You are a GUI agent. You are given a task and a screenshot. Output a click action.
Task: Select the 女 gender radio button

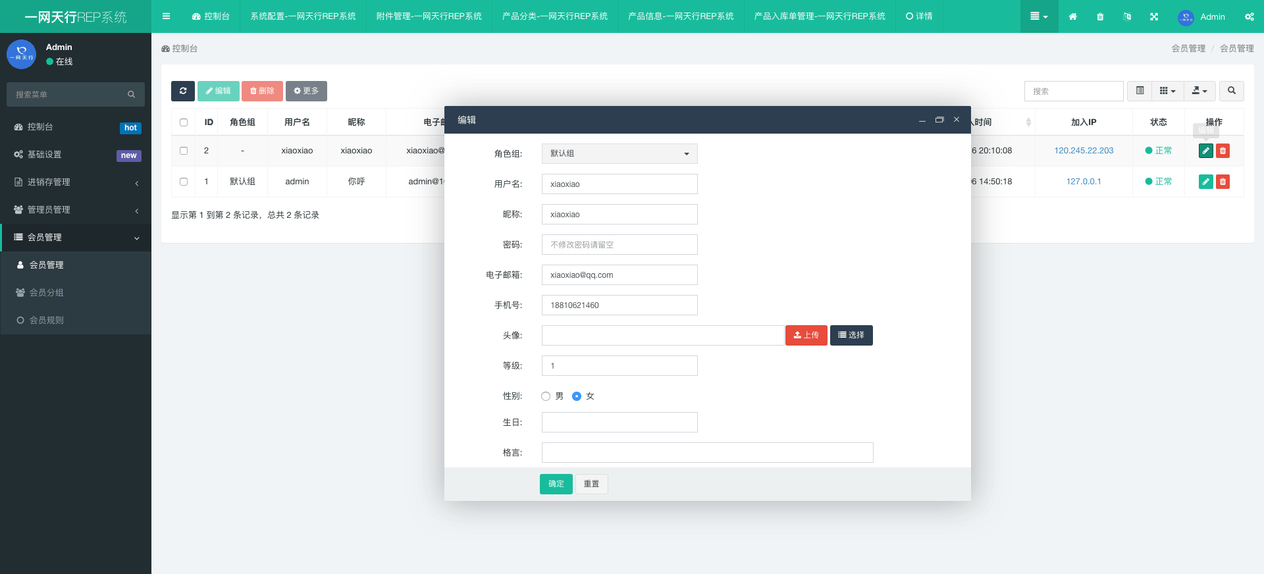coord(577,396)
